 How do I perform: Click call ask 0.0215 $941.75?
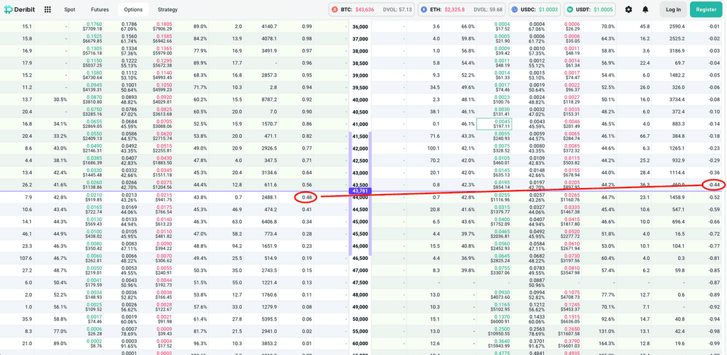click(164, 197)
